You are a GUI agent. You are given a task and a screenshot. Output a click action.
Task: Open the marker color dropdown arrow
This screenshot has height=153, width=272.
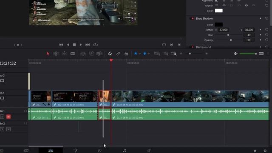coord(148,54)
